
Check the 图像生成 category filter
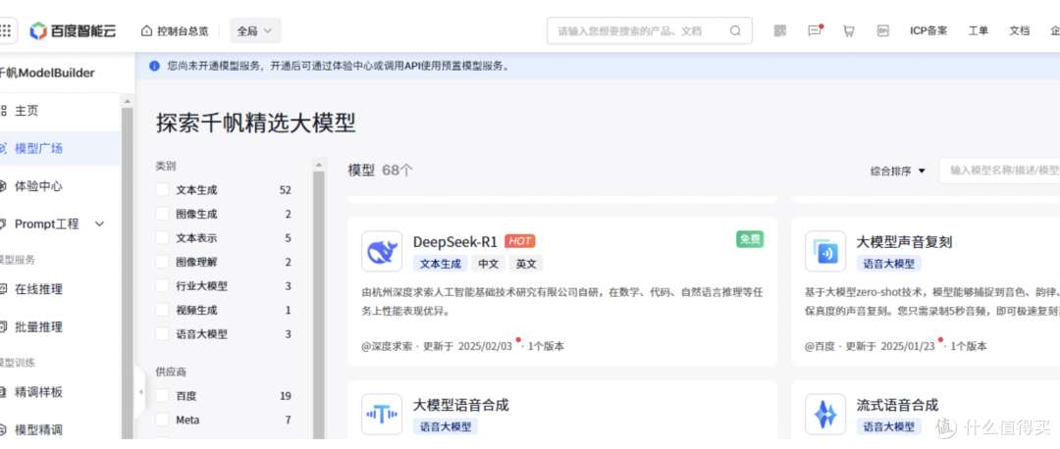tap(162, 214)
